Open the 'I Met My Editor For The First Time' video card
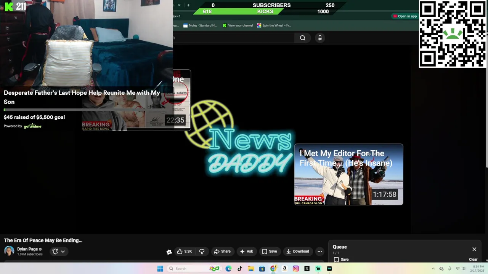Viewport: 488px width, 274px height. click(x=348, y=175)
